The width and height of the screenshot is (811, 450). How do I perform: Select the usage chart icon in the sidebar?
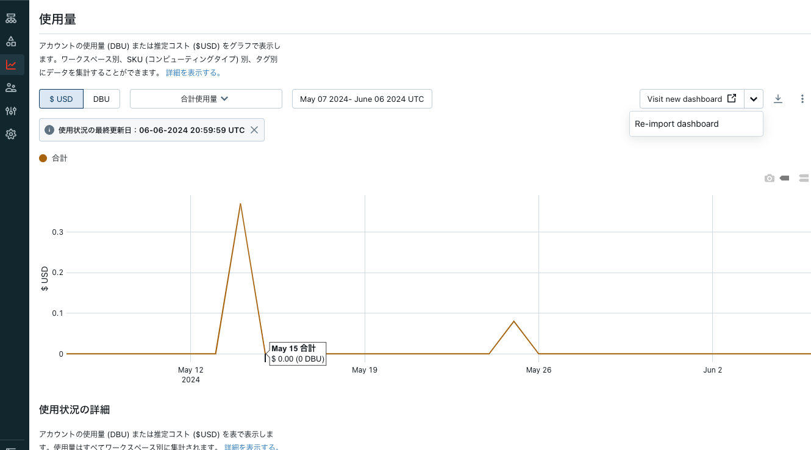coord(11,64)
